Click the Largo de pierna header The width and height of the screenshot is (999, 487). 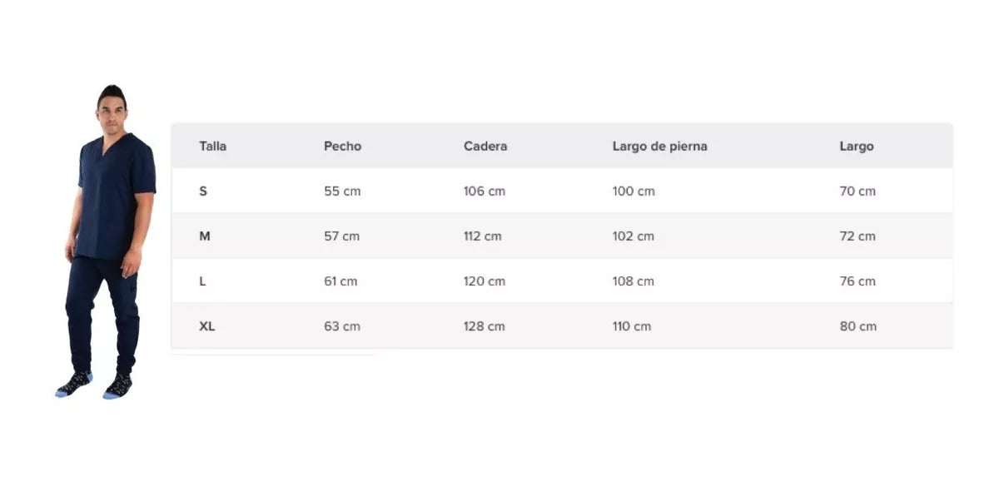659,147
